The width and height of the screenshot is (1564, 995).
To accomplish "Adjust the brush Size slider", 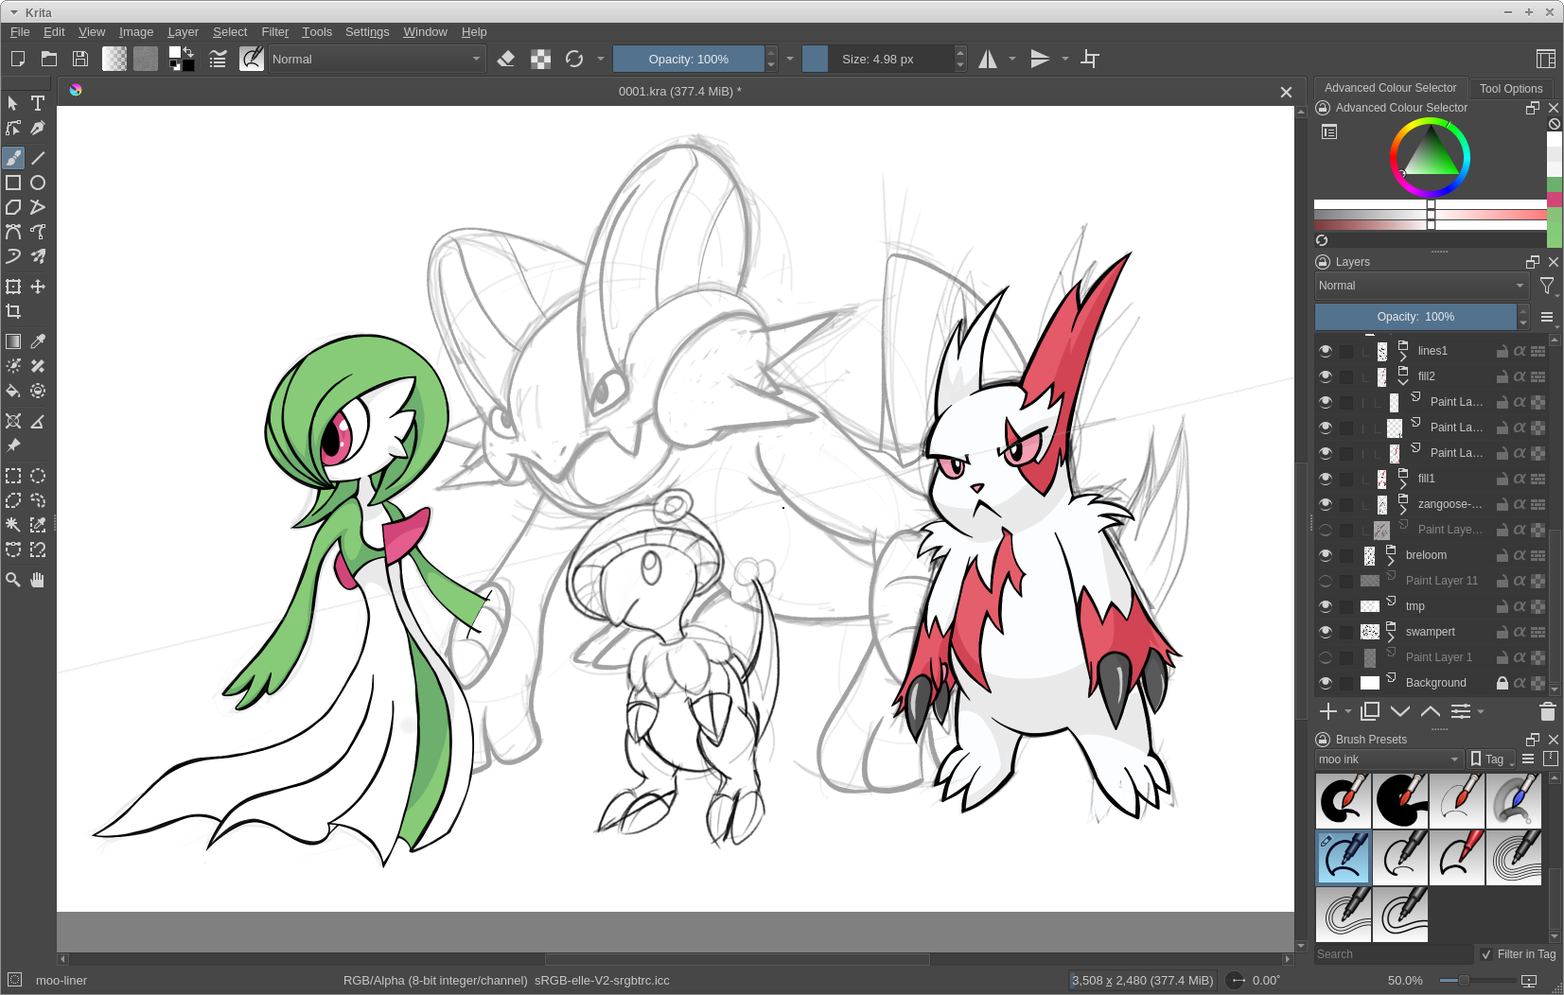I will 878,59.
